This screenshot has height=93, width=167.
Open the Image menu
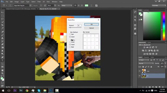tap(16, 2)
